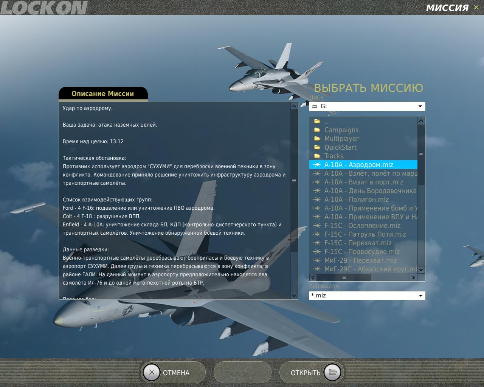The height and width of the screenshot is (387, 484).
Task: Click the parent directory folder icon
Action: (317, 121)
